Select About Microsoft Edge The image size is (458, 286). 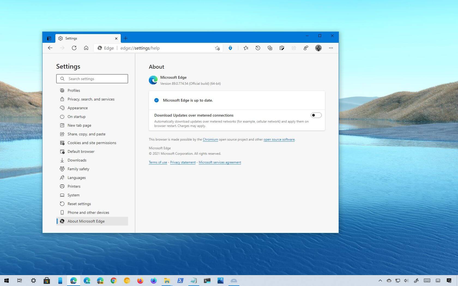click(x=92, y=221)
